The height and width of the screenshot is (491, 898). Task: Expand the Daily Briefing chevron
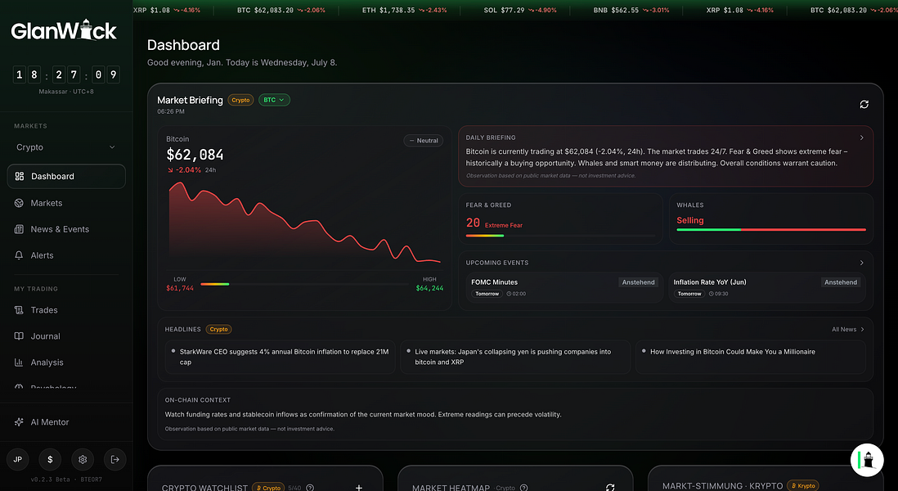point(861,137)
